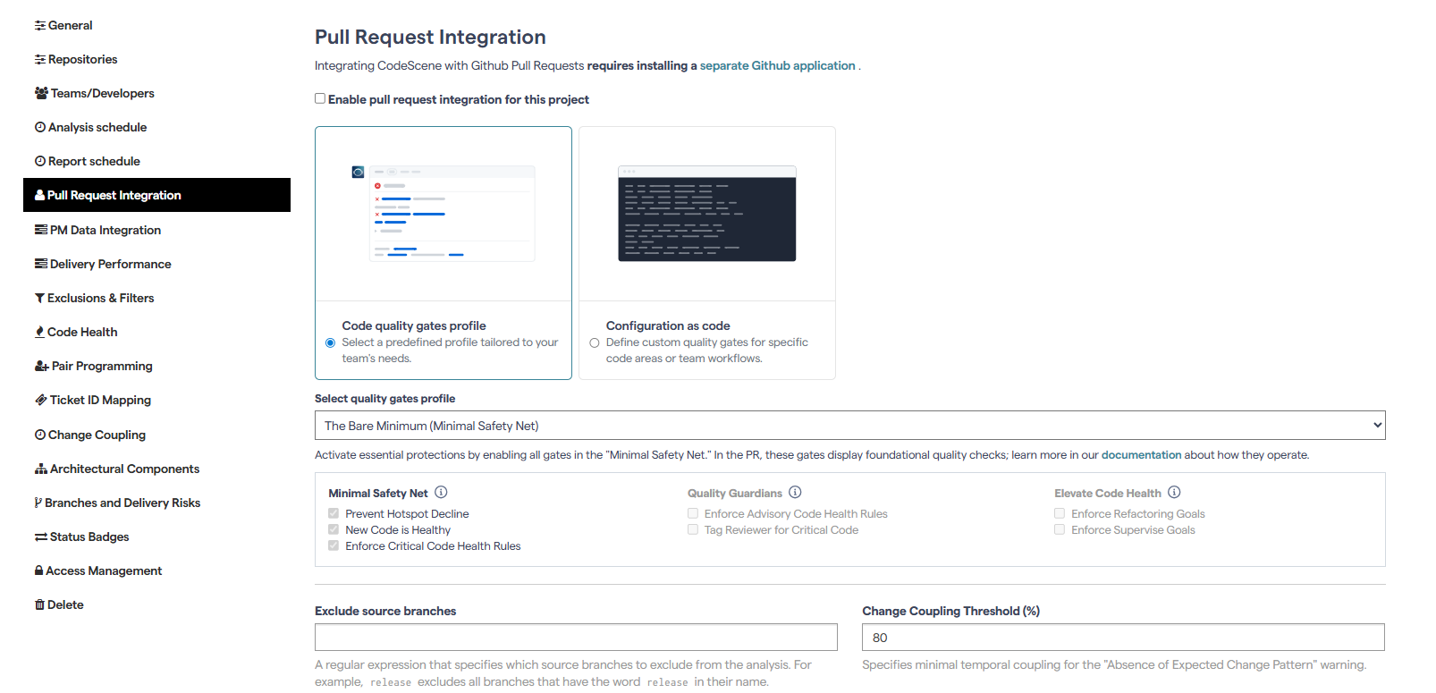Screen dimensions: 1436x693
Task: Click the clock icon for Analysis schedule
Action: point(40,128)
